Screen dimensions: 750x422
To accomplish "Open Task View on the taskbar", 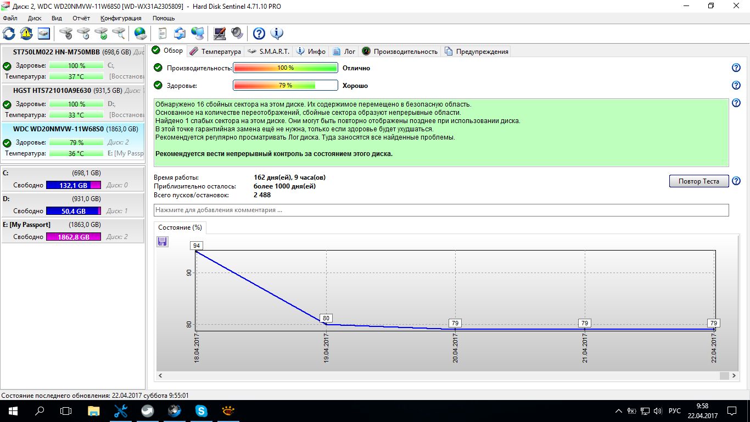I will pos(66,411).
